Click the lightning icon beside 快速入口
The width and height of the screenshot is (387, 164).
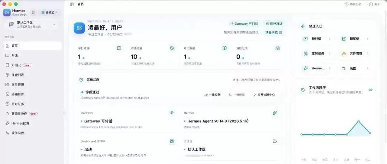[x=303, y=26]
